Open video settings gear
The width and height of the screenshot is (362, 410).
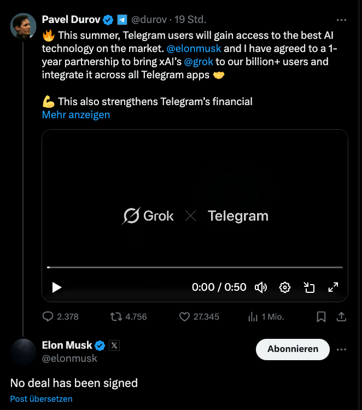pyautogui.click(x=285, y=287)
